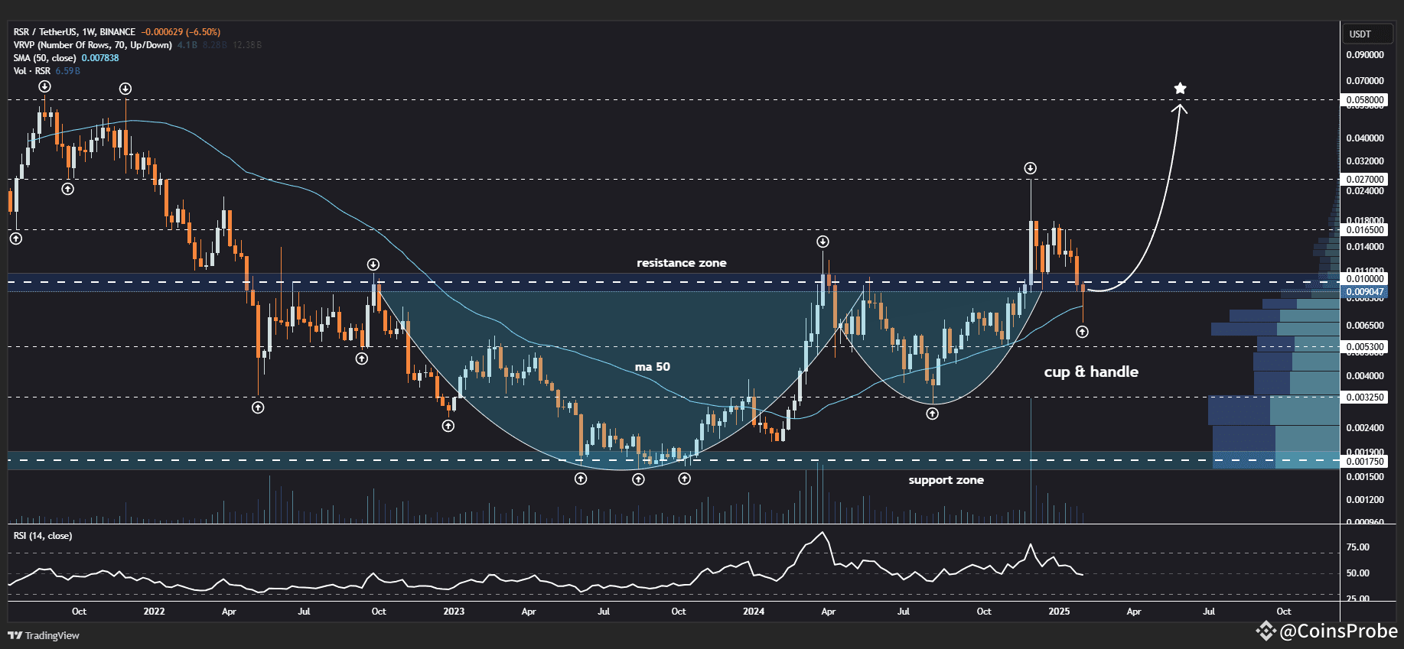
Task: Click the 2023 label on the time axis
Action: click(x=454, y=612)
